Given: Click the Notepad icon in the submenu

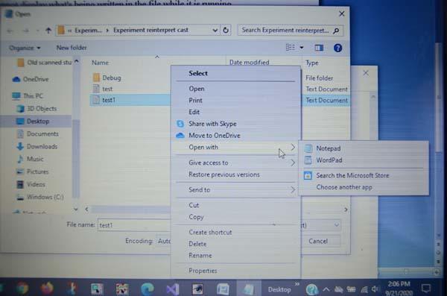Looking at the screenshot, I should (308, 148).
